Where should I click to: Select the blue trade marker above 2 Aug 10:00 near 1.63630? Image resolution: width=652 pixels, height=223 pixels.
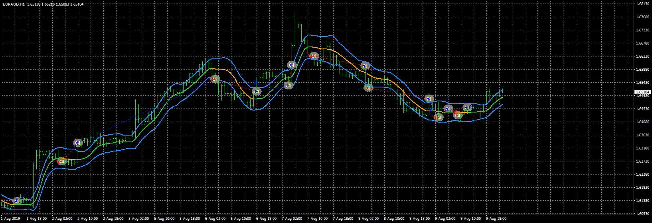click(78, 143)
